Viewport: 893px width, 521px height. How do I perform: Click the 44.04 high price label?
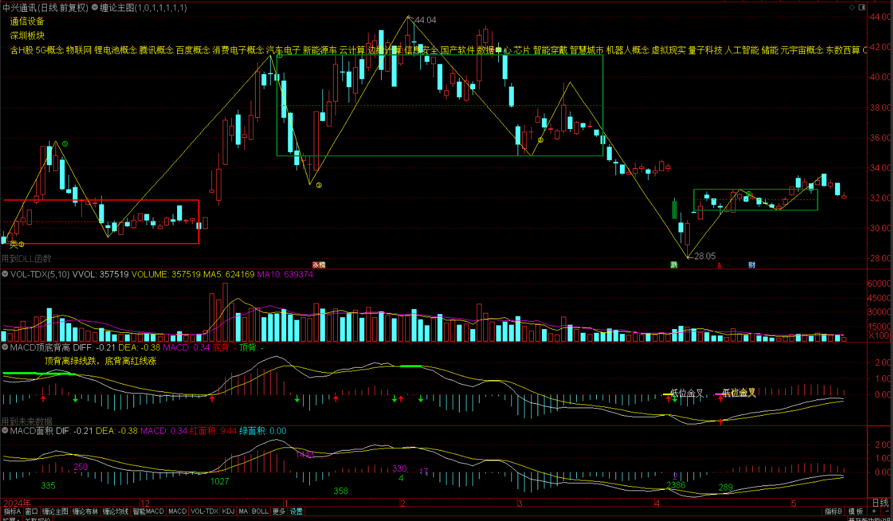pos(424,21)
